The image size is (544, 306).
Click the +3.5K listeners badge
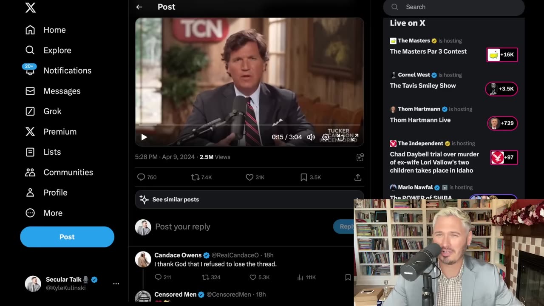501,89
